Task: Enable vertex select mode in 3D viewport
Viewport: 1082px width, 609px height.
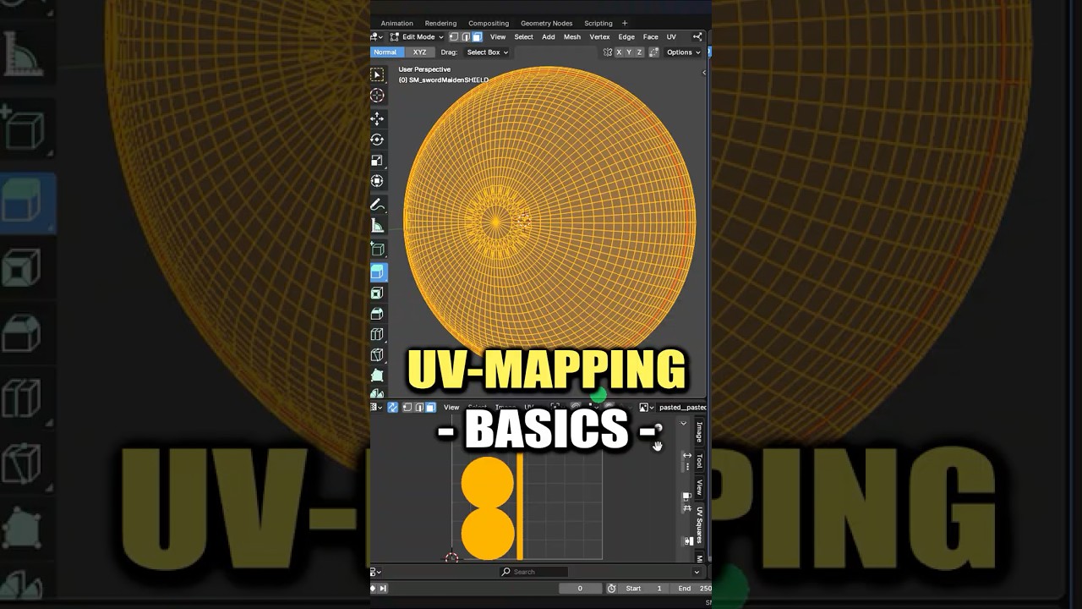Action: pyautogui.click(x=454, y=37)
